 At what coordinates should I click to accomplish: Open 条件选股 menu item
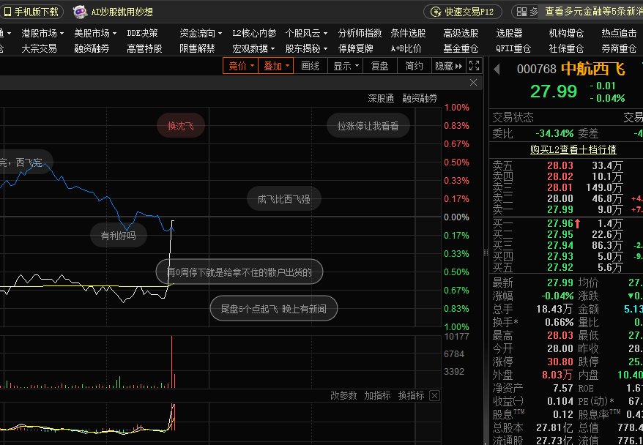click(408, 33)
